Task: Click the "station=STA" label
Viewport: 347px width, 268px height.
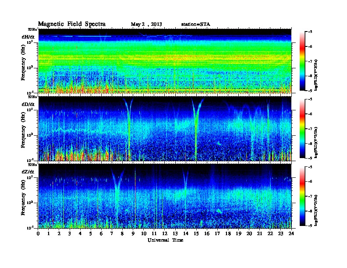Action: coord(196,25)
